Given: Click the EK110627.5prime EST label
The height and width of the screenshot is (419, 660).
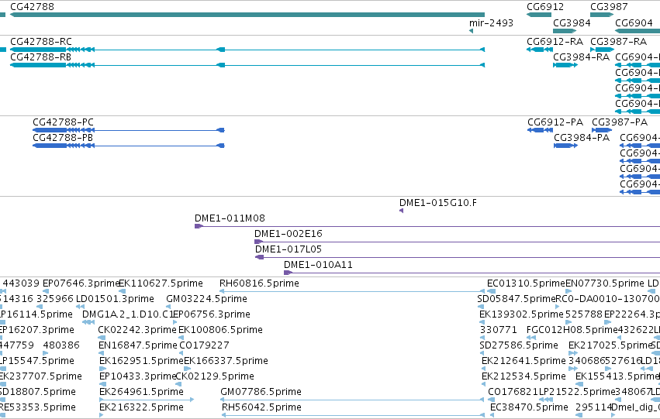Looking at the screenshot, I should point(161,283).
